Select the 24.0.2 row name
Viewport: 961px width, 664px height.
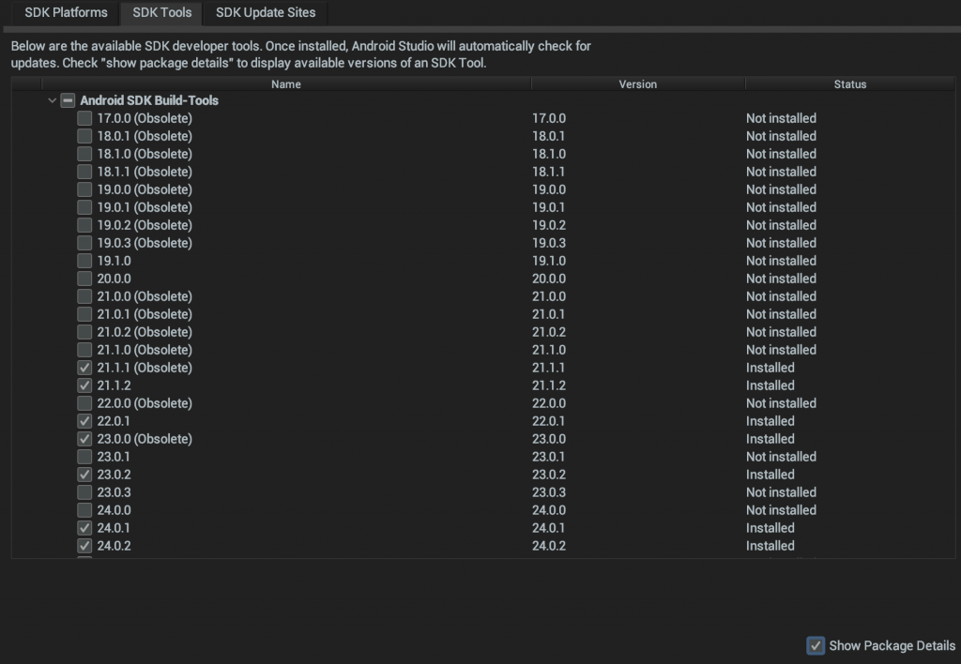114,545
